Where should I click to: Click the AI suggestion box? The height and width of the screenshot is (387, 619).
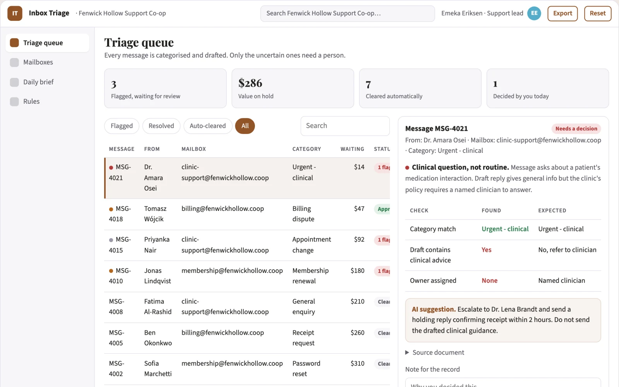503,320
